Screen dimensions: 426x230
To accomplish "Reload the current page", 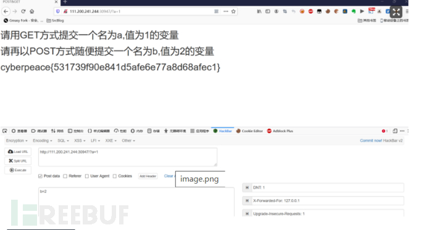I will pos(23,11).
